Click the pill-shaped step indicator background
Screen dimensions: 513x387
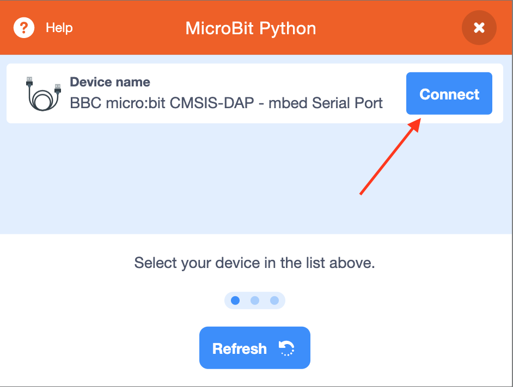click(x=255, y=301)
